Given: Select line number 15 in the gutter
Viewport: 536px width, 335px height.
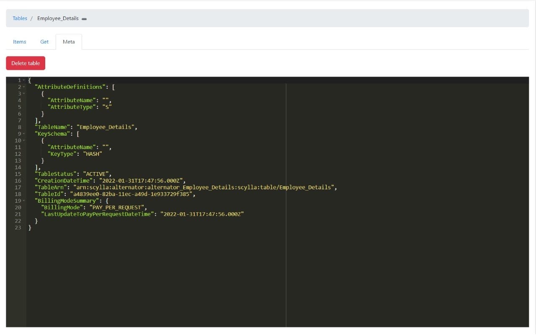Looking at the screenshot, I should [18, 174].
